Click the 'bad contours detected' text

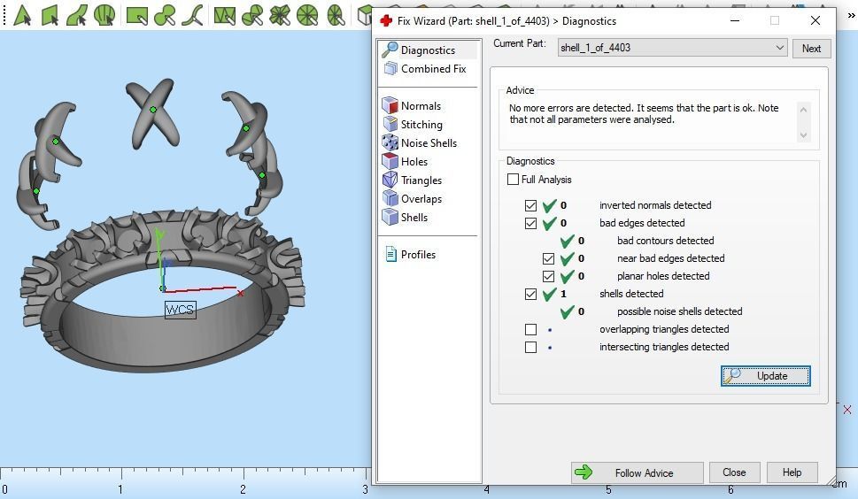coord(665,241)
